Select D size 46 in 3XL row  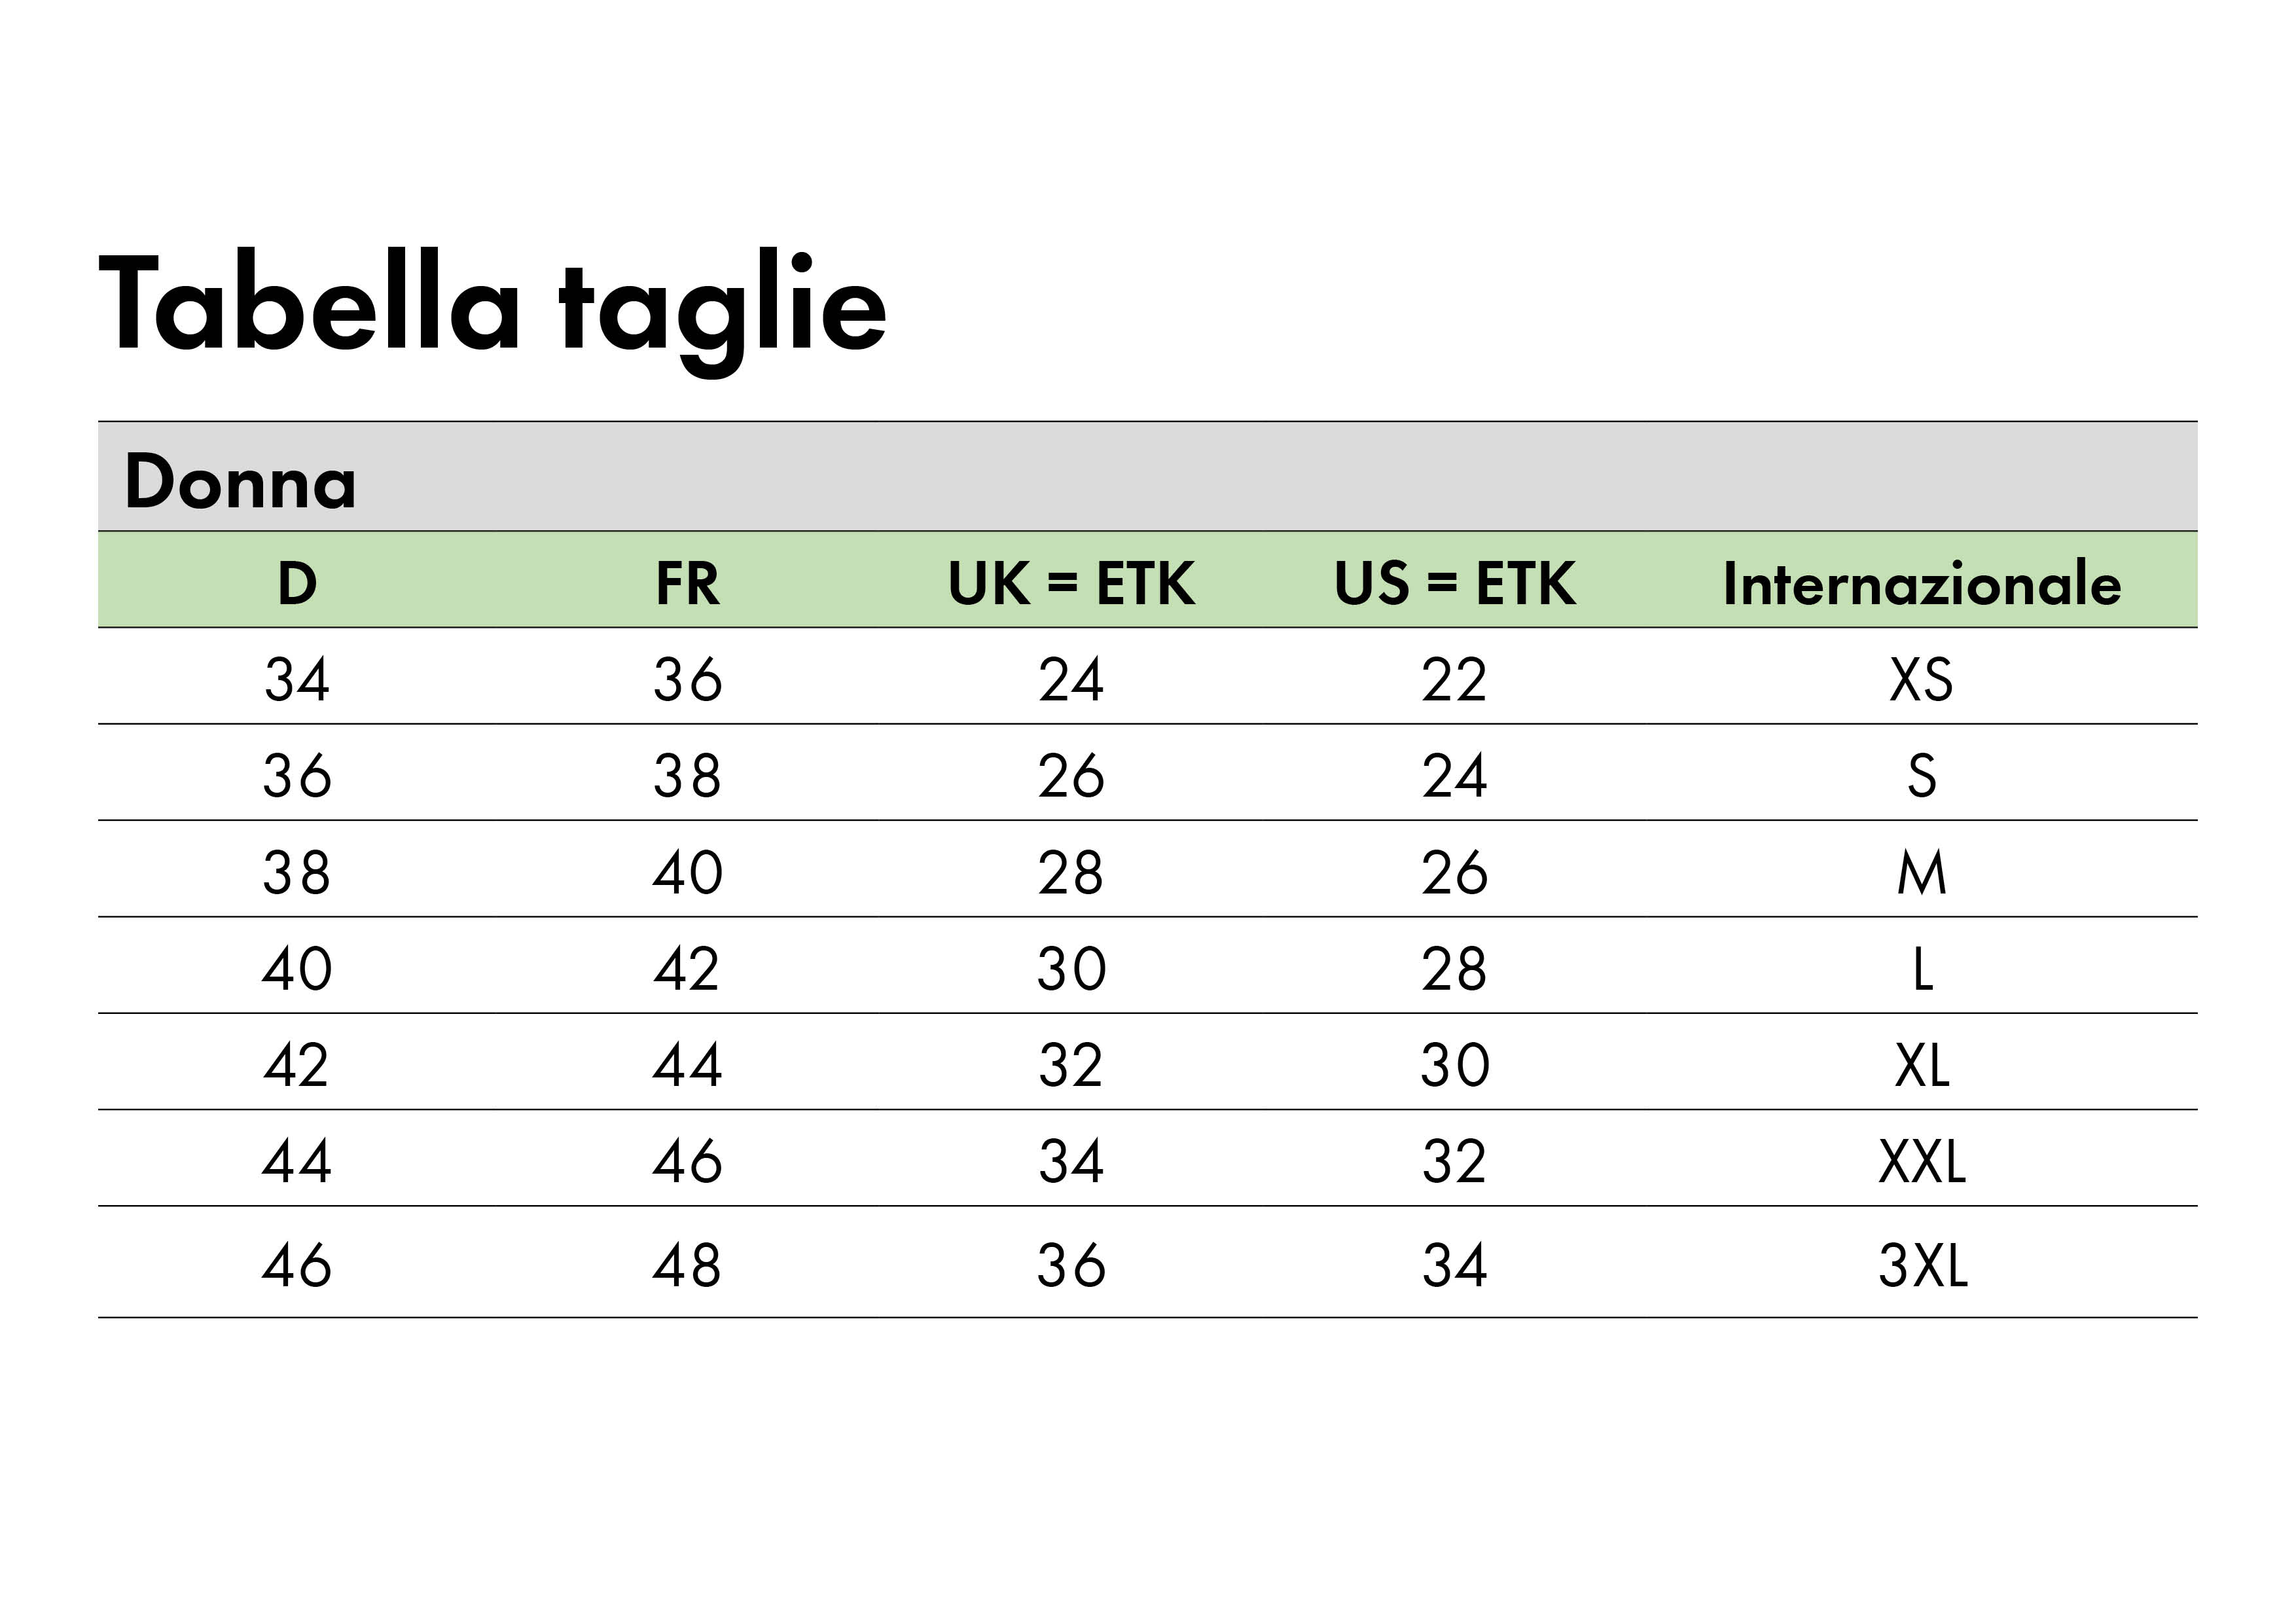[297, 1265]
